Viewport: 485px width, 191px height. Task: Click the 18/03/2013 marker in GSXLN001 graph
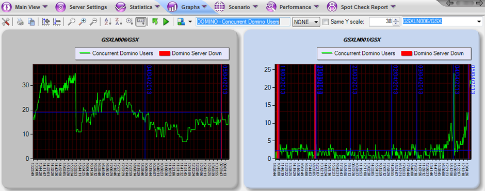pyautogui.click(x=283, y=80)
